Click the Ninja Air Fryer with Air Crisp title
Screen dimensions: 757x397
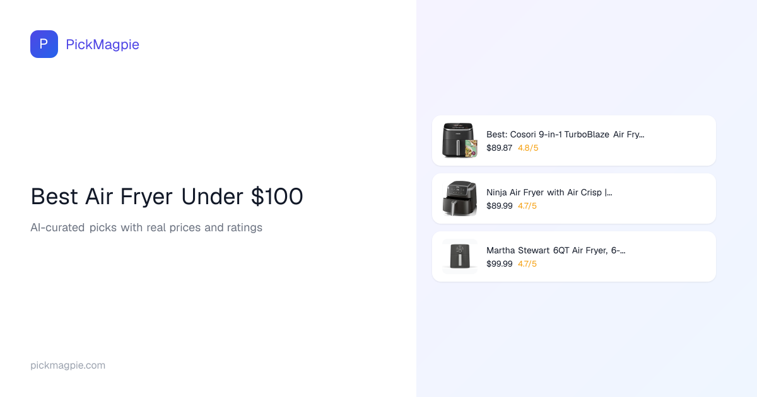549,192
